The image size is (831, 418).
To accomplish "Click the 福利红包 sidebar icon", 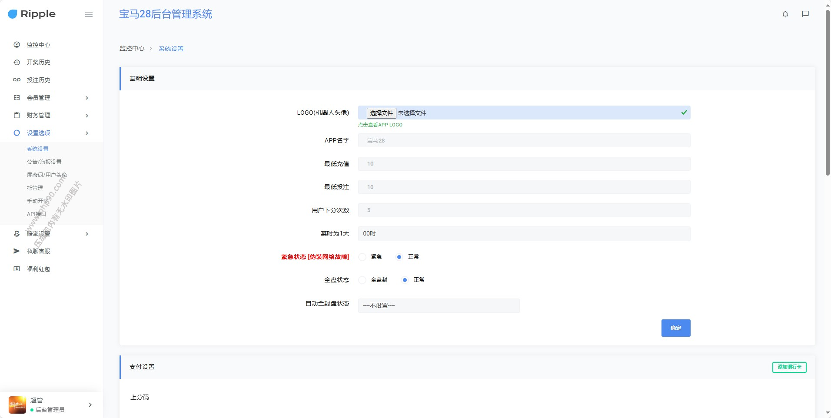I will 17,269.
